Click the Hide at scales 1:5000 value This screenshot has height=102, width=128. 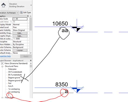20,39
